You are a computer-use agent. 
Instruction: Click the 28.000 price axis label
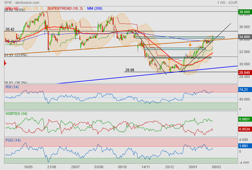pos(244,77)
